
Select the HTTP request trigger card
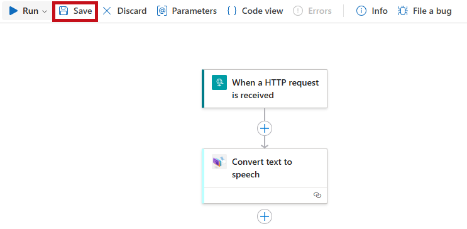(265, 89)
